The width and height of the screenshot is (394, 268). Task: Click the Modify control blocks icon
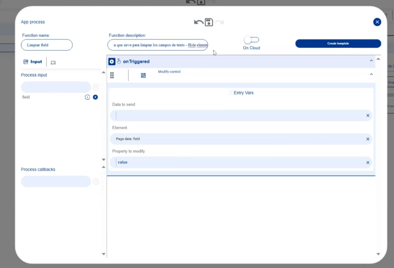(143, 75)
